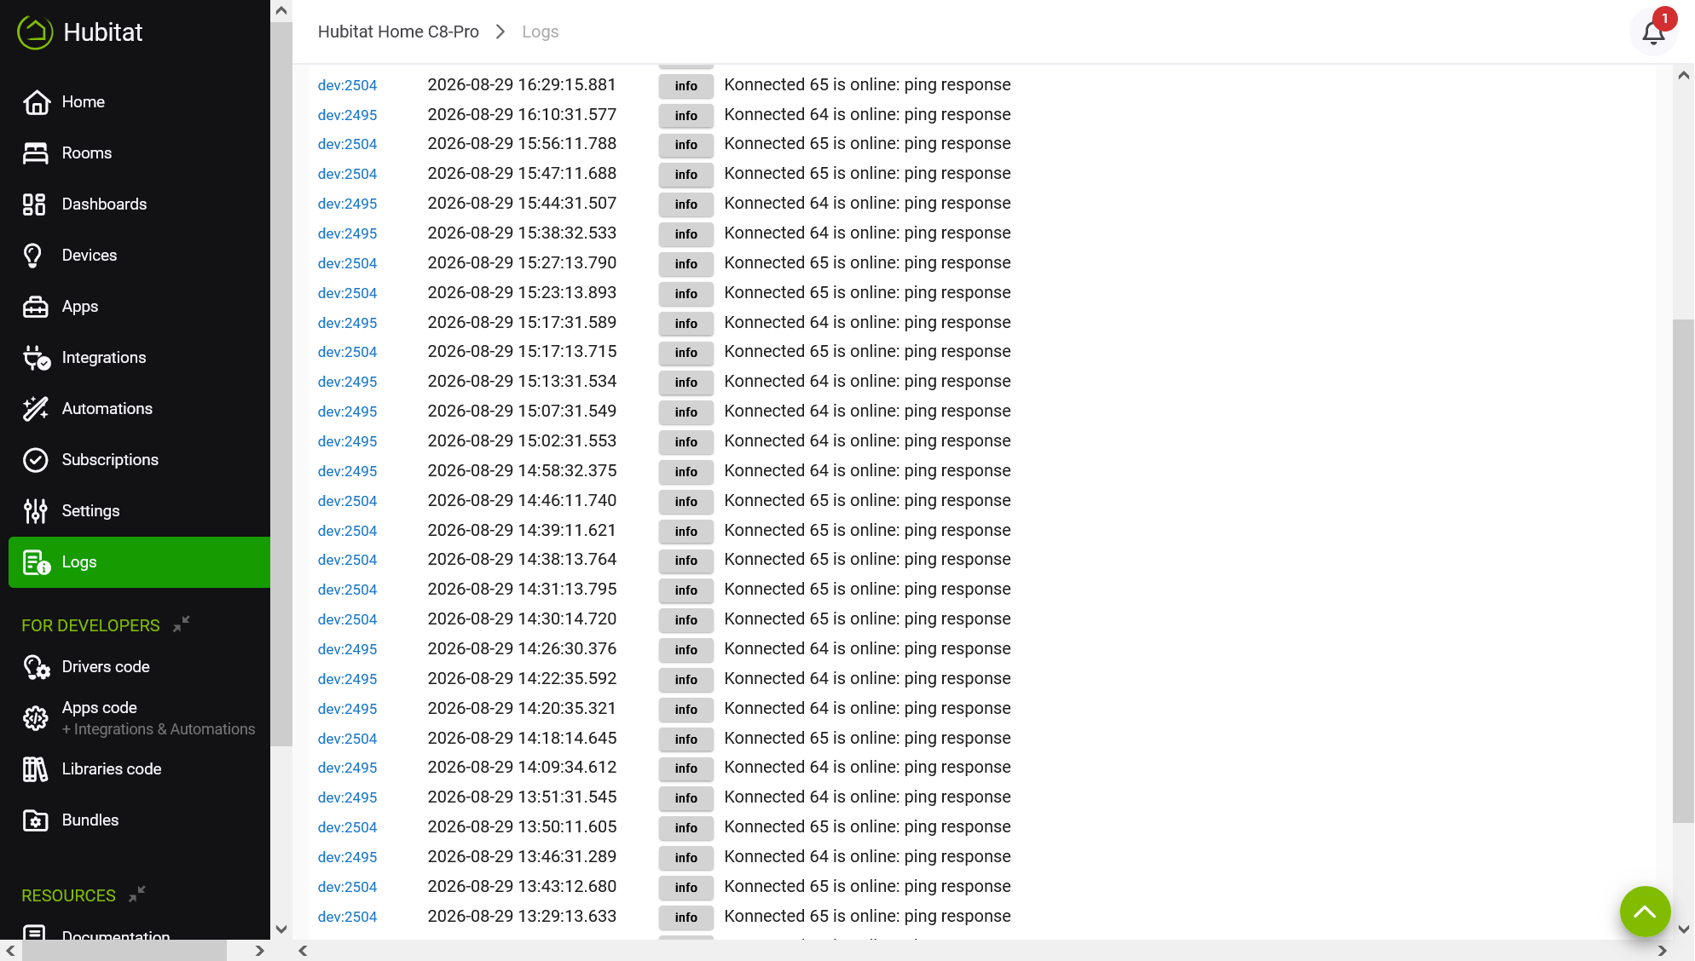
Task: Open the notifications bell icon
Action: pyautogui.click(x=1653, y=32)
